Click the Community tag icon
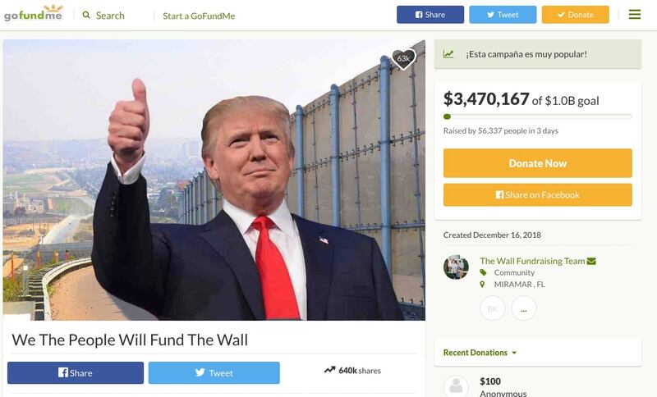Screen dimensions: 657x397 (483, 272)
